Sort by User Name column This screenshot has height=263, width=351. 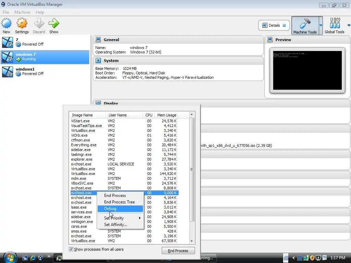click(124, 115)
